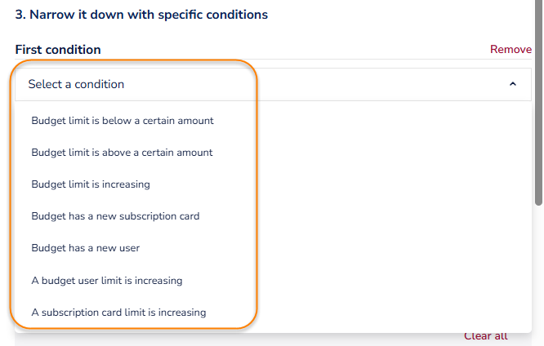Screen dimensions: 544x346
Task: Pick the "Budget limit is increasing" option
Action: tap(91, 184)
